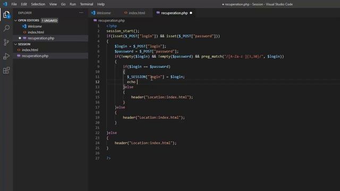Open the View menu
340x191 pixels.
[53, 4]
